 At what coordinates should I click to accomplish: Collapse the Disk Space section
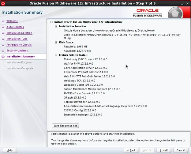(56, 43)
